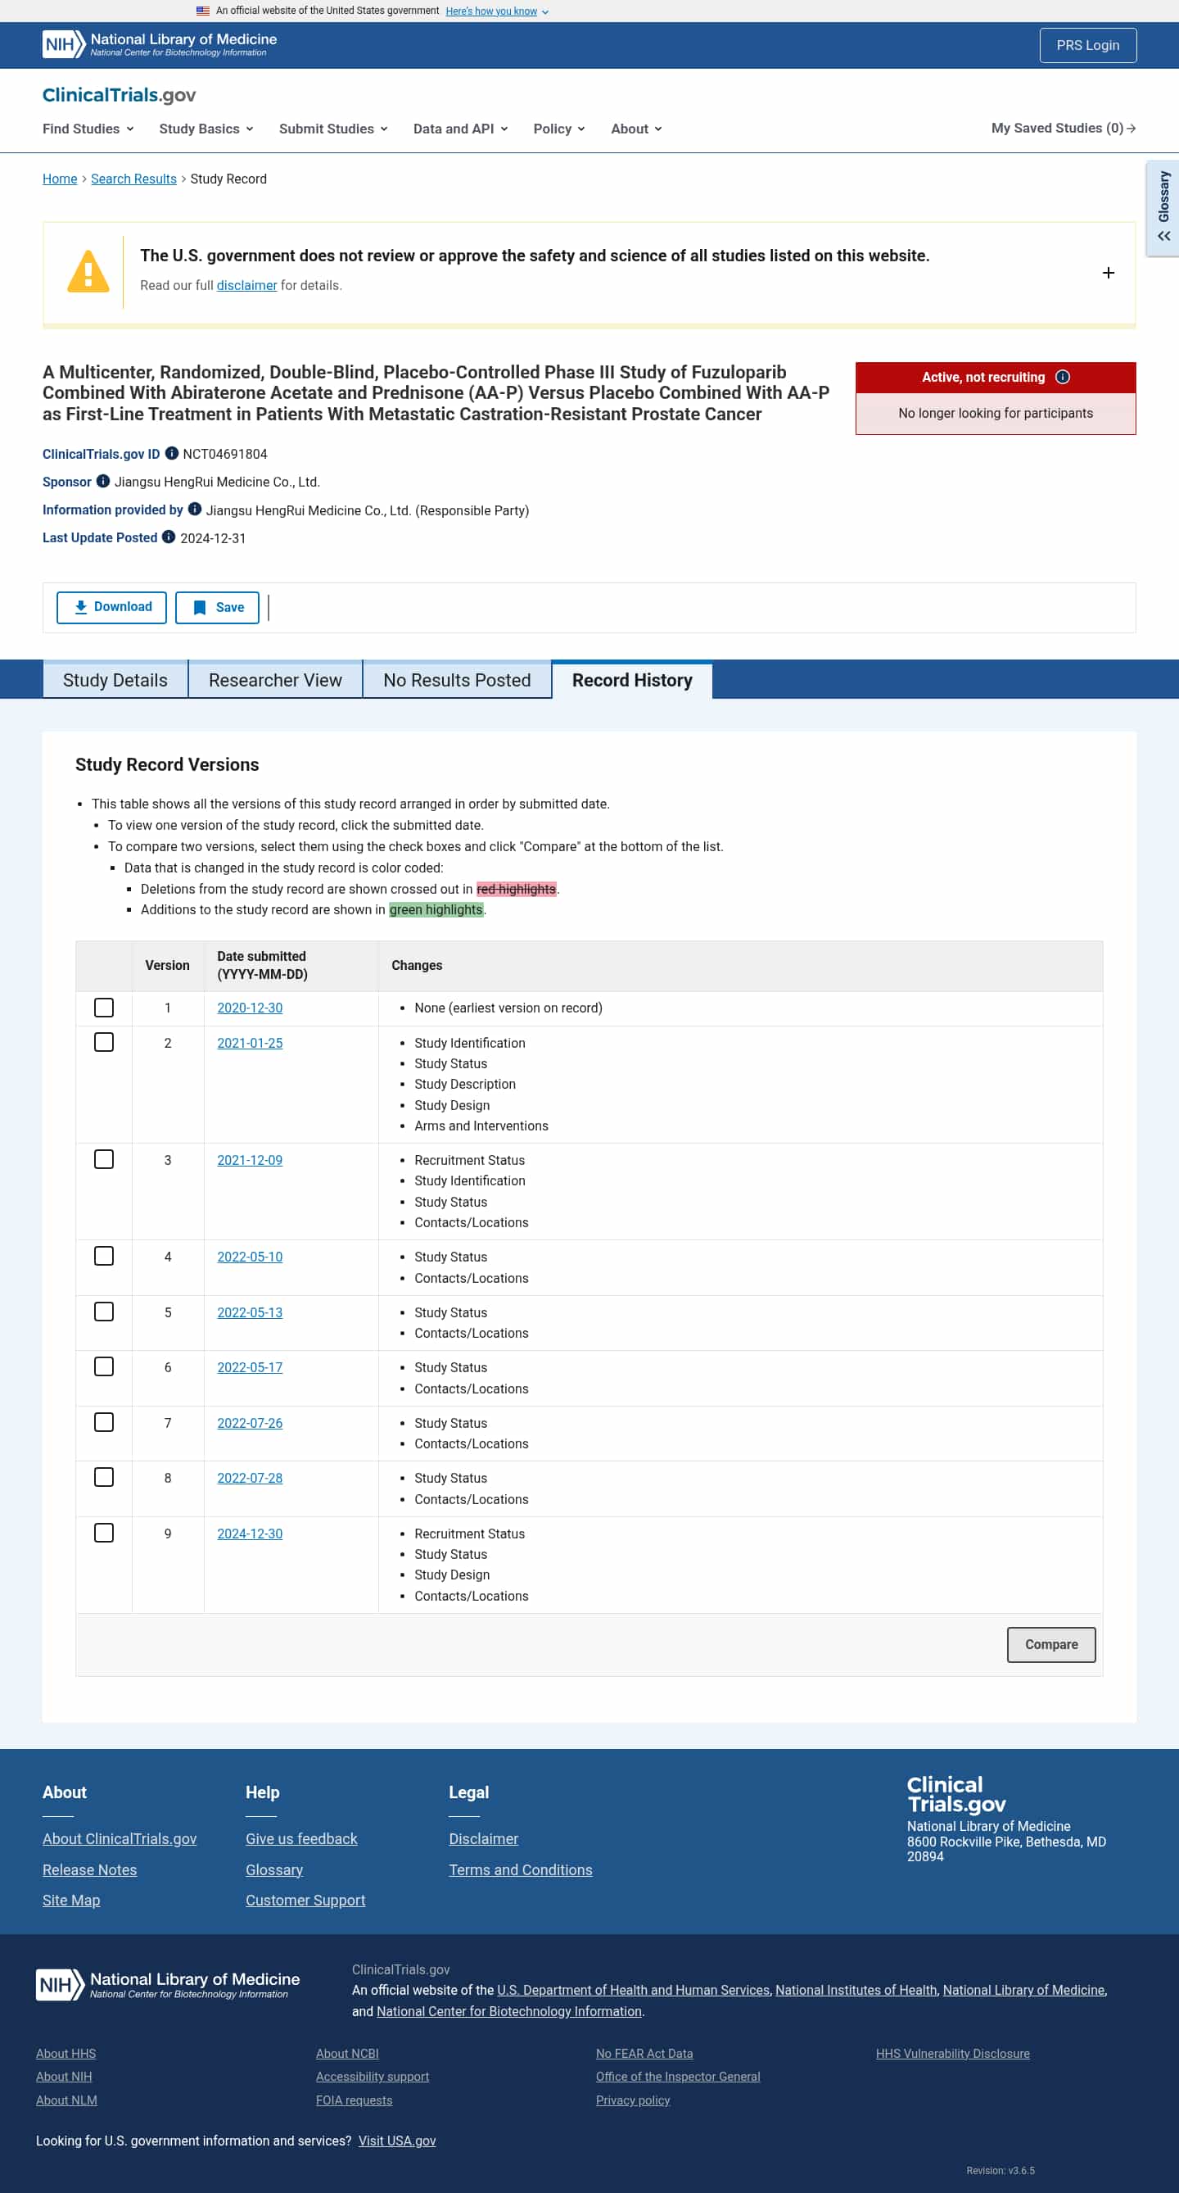Open the Policy dropdown menu

tap(559, 129)
